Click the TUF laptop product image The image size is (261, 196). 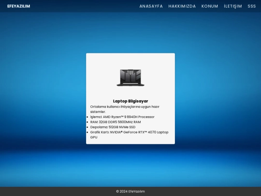[x=130, y=77]
